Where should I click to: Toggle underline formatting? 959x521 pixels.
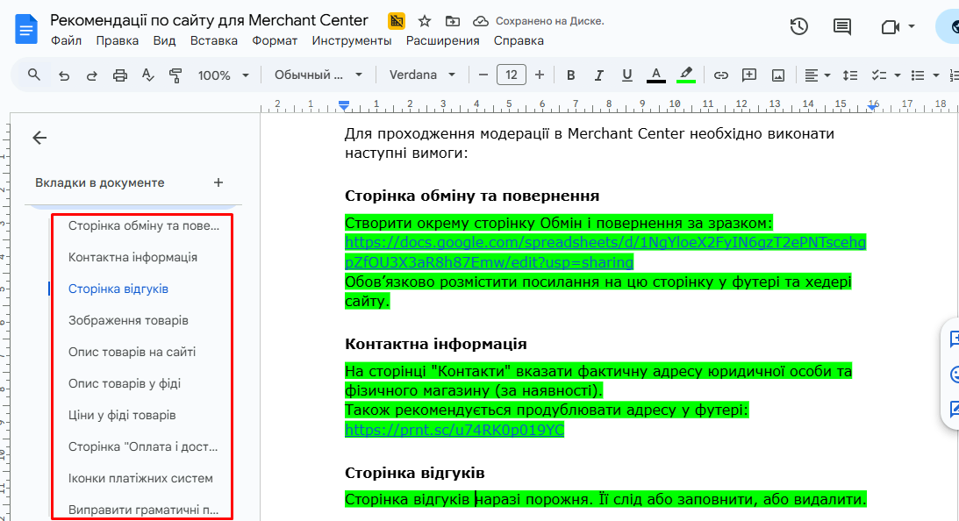(626, 75)
